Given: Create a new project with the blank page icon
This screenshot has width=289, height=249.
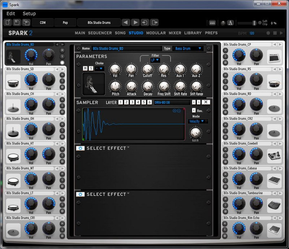Looking at the screenshot, I should tap(8, 22).
